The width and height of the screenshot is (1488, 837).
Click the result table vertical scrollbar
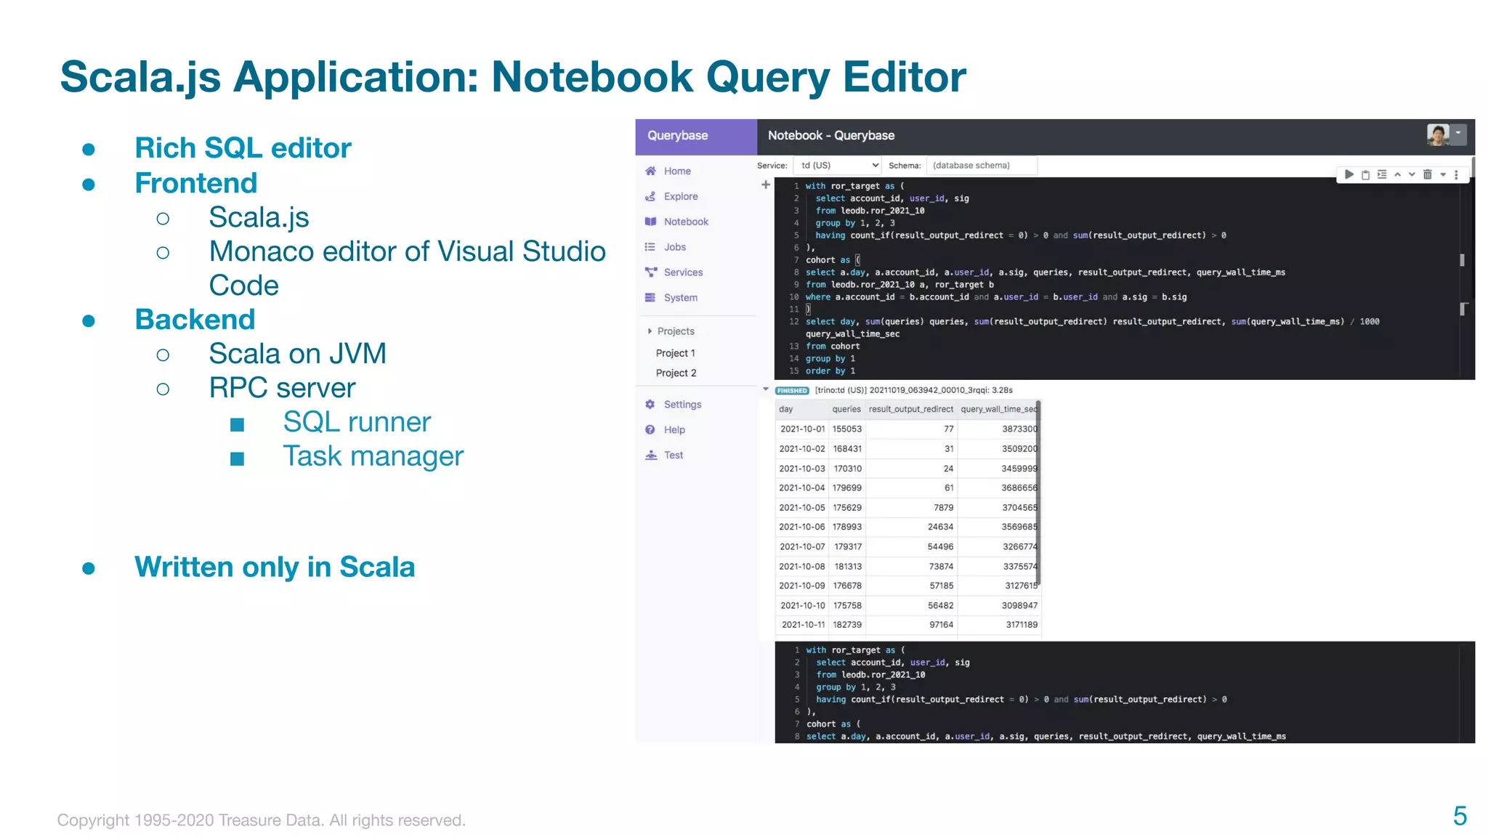point(1038,493)
